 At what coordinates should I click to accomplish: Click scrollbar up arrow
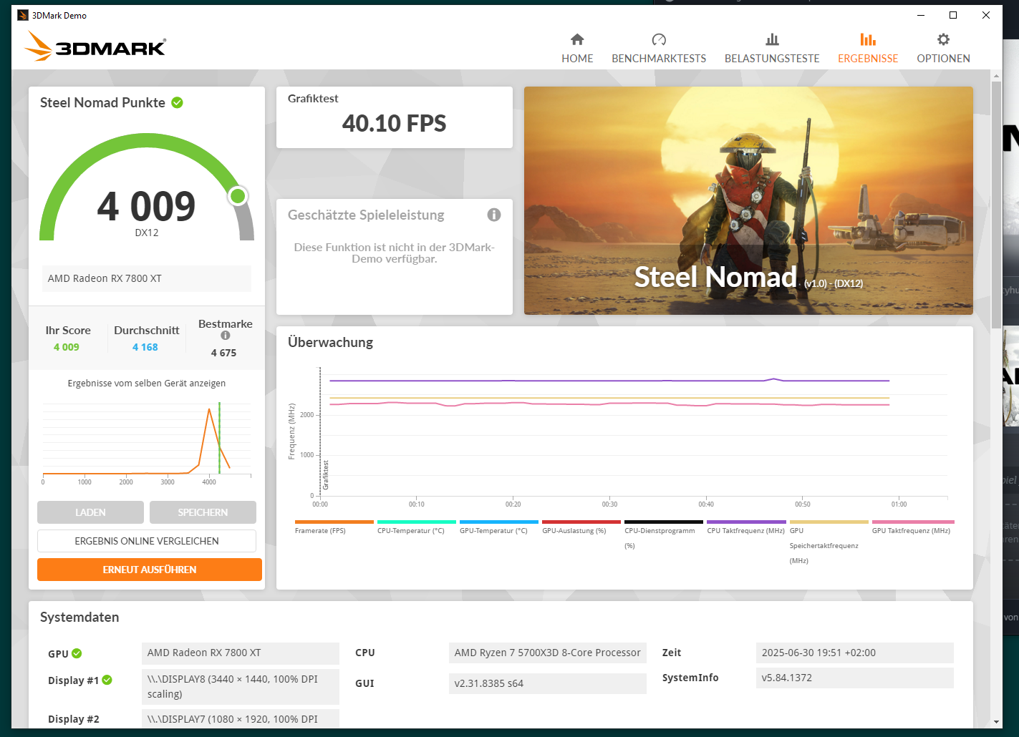(996, 74)
